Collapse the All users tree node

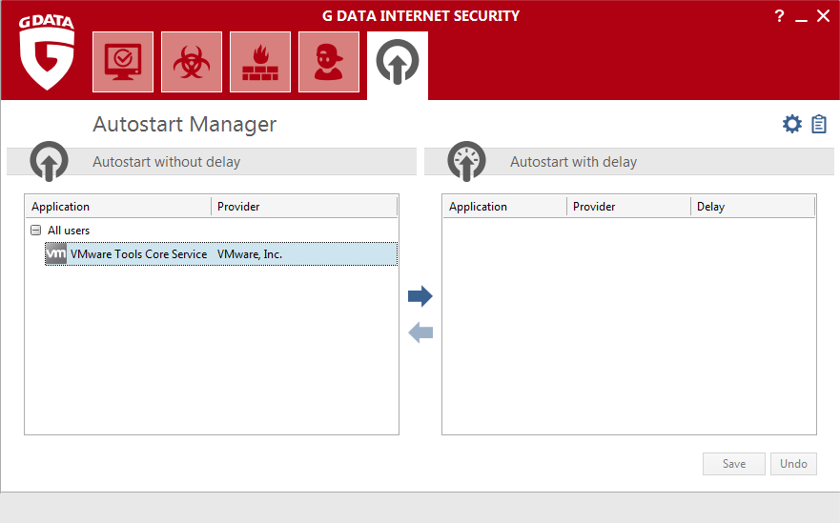point(36,231)
